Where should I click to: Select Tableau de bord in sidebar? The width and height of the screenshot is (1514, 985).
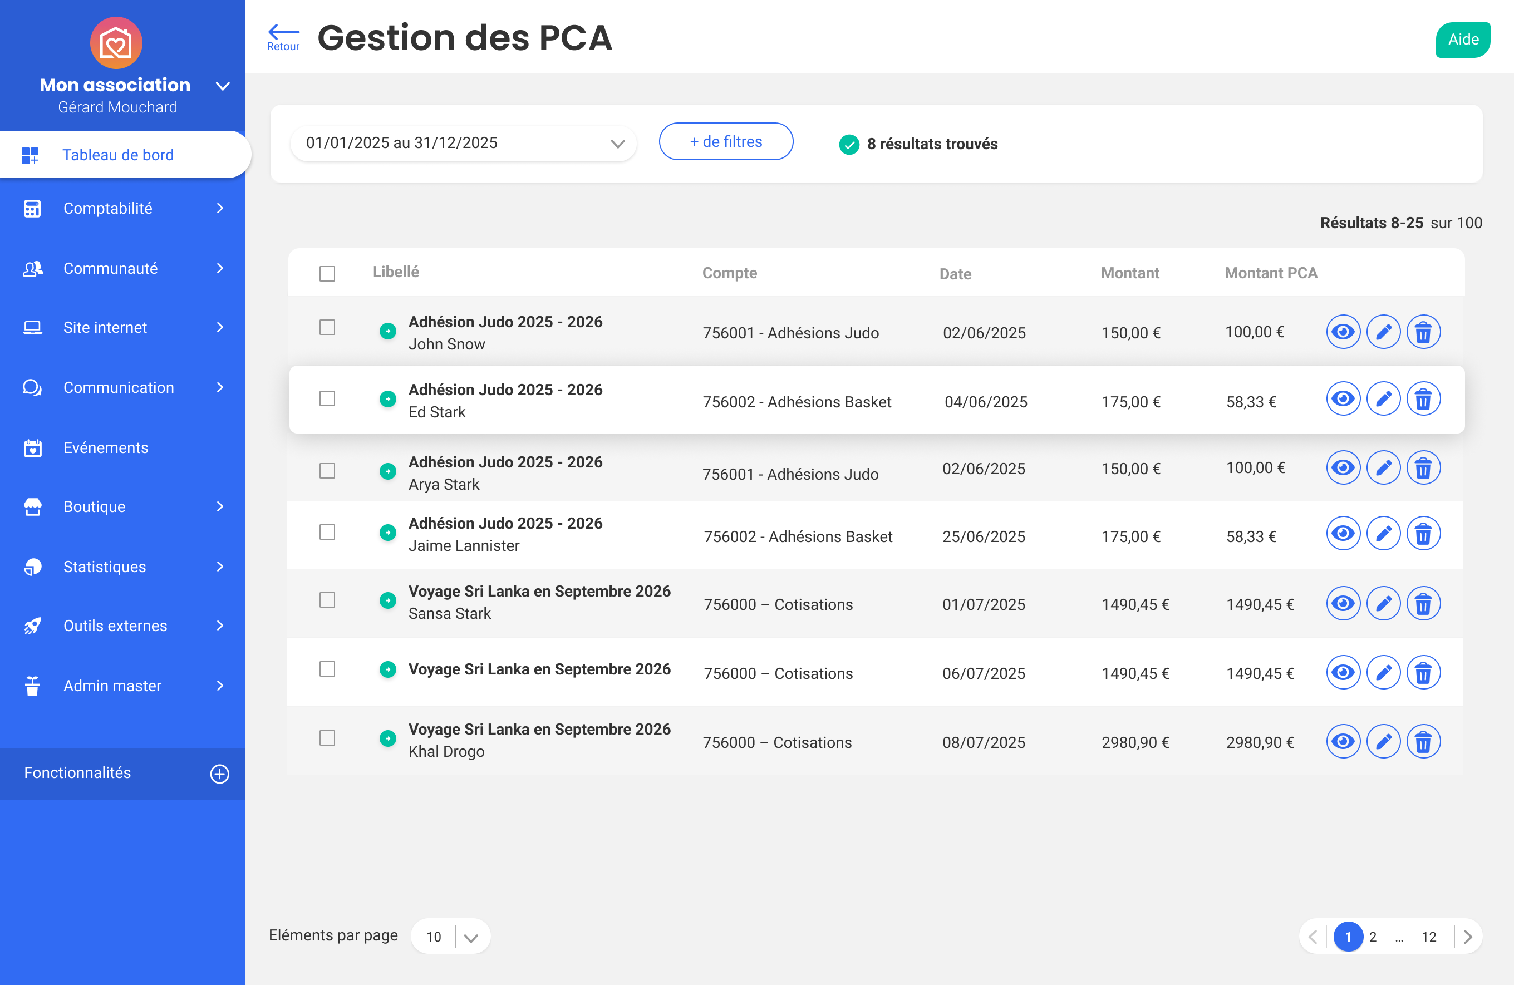(119, 155)
